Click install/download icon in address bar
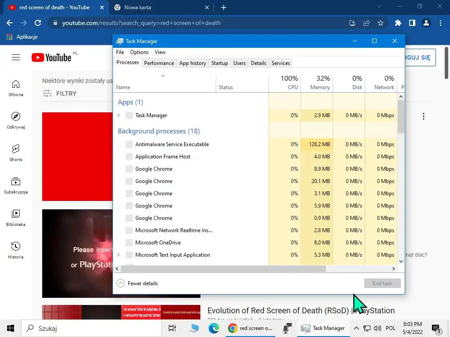This screenshot has width=450, height=337. point(352,23)
